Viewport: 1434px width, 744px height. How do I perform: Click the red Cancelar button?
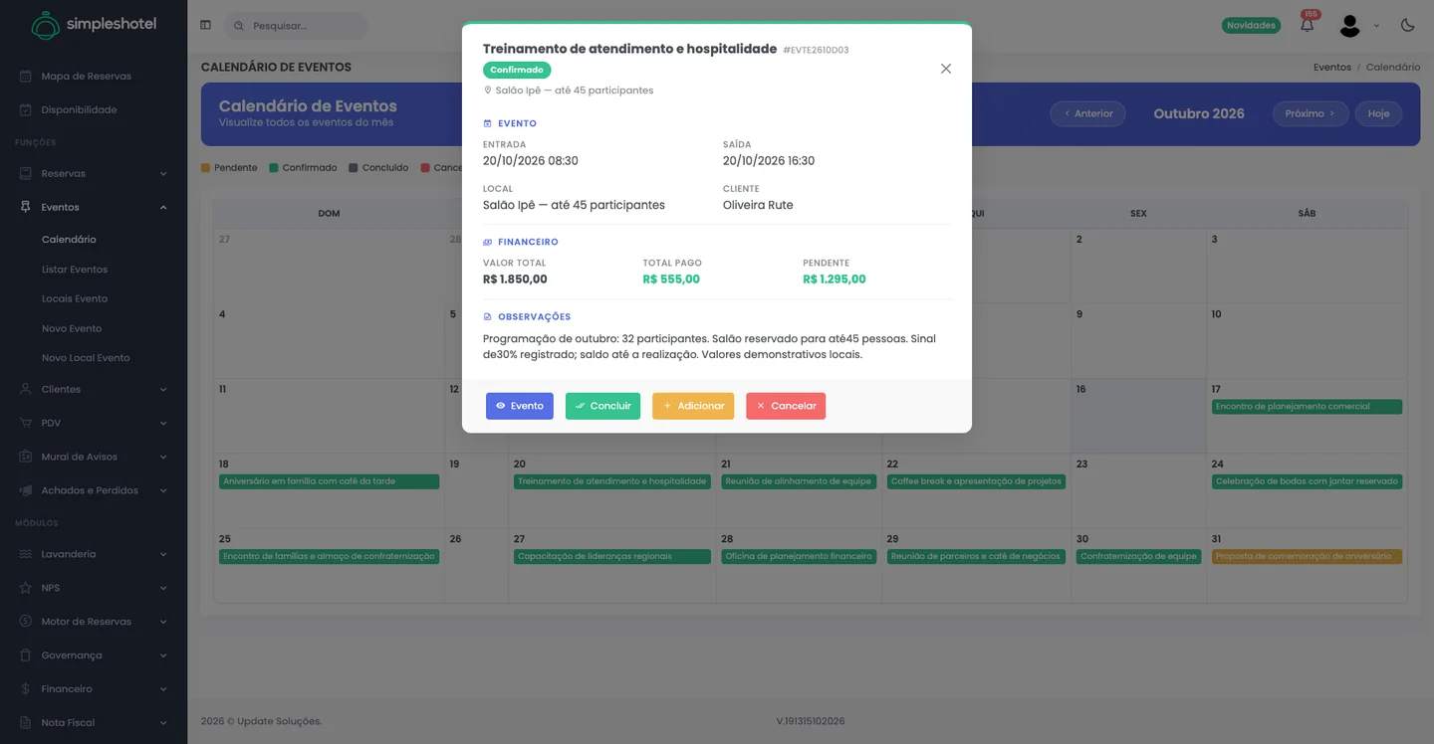pos(786,406)
